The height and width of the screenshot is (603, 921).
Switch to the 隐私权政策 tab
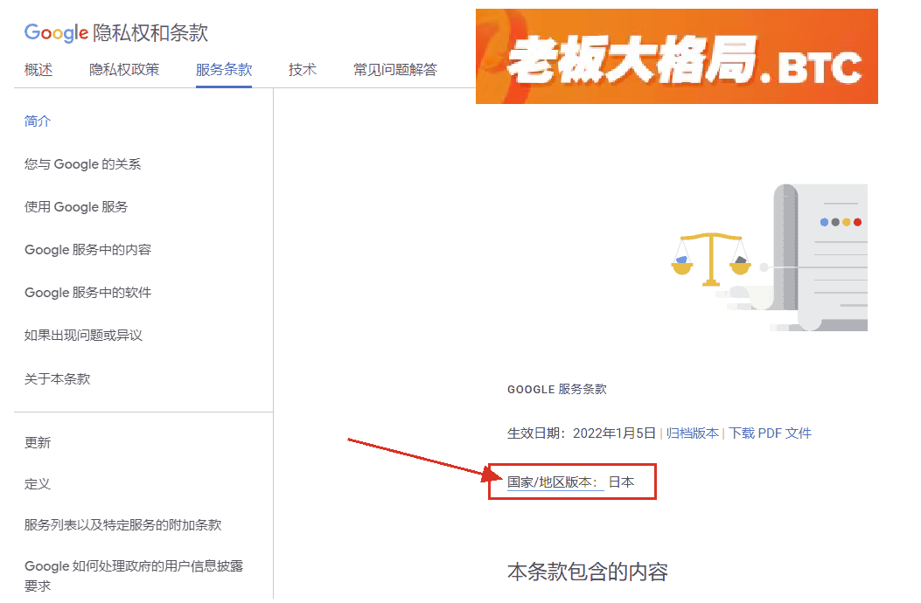pyautogui.click(x=124, y=70)
